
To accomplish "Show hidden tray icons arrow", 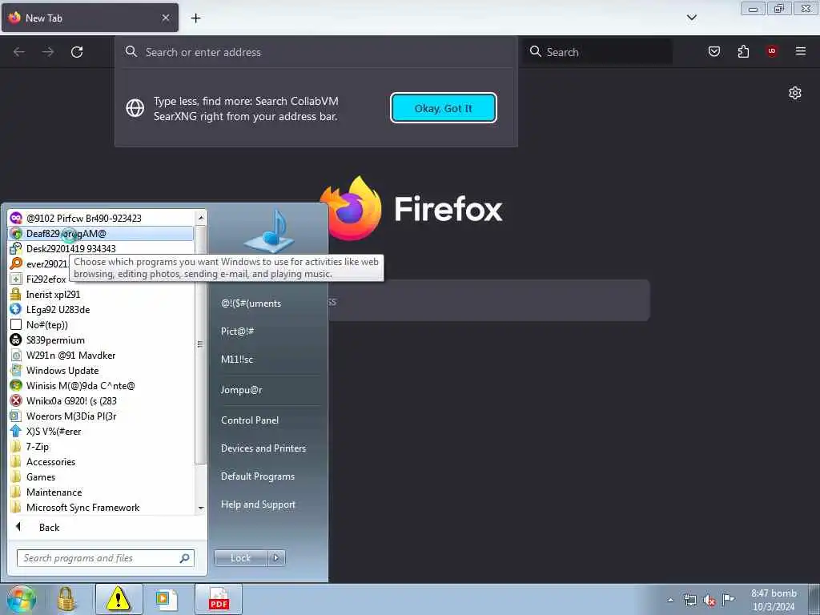I will click(x=670, y=600).
